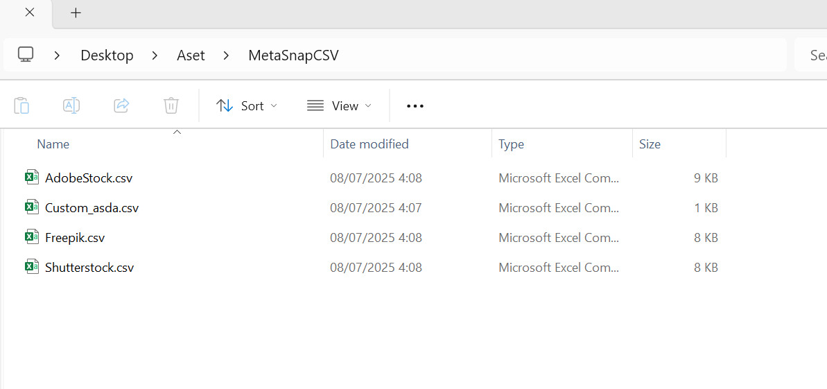
Task: Click the Delete trash bin icon
Action: pyautogui.click(x=171, y=105)
